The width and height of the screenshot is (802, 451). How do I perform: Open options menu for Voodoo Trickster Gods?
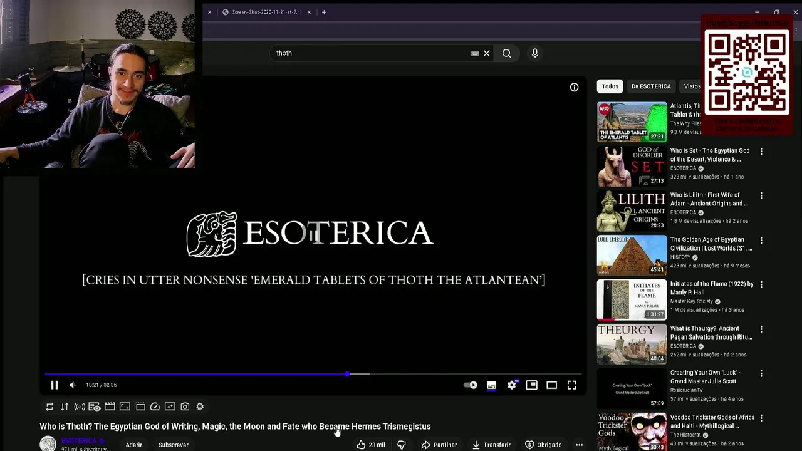point(761,418)
